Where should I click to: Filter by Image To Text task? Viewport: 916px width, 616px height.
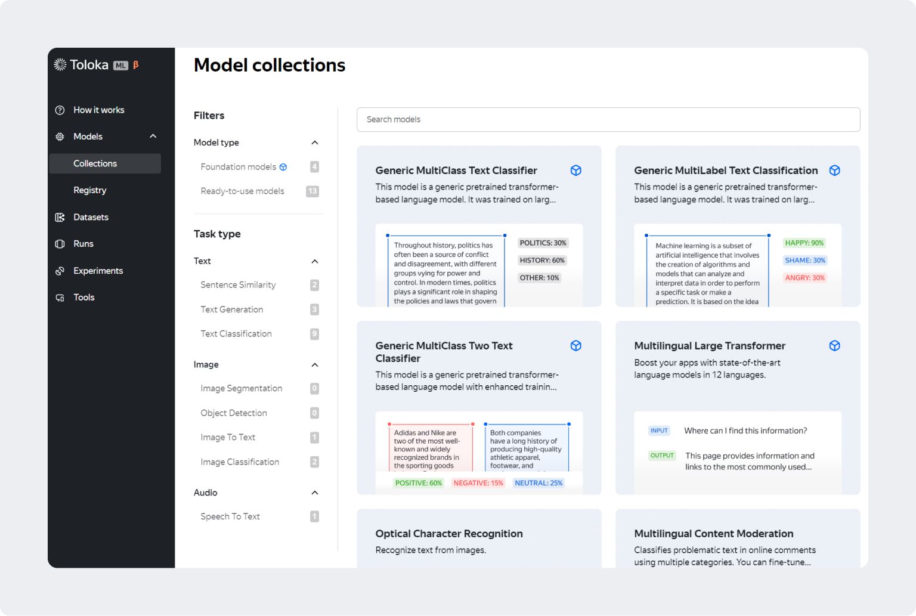click(228, 438)
